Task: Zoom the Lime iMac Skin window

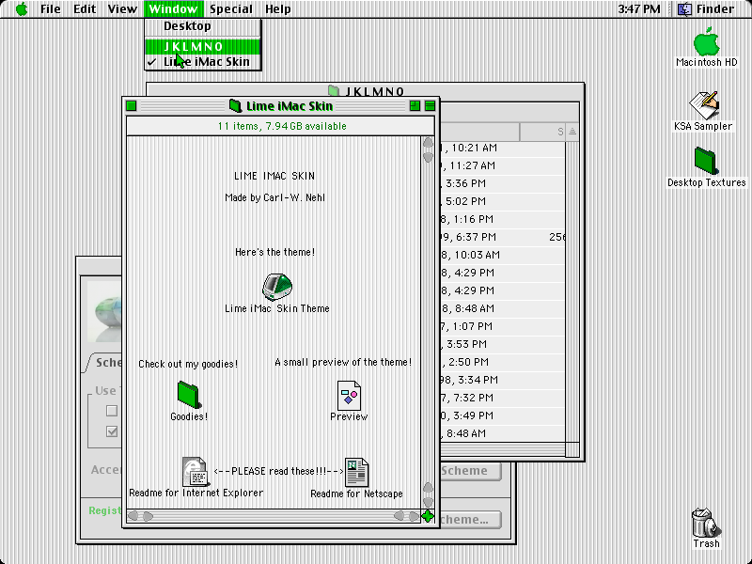Action: coord(415,106)
